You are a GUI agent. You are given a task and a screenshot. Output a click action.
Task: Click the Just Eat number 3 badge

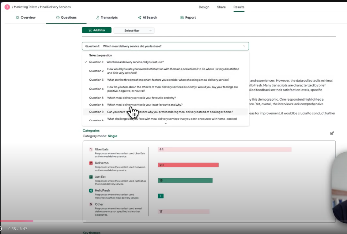pos(91,177)
